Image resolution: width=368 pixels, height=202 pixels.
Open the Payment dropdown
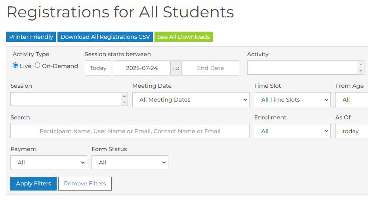49,162
